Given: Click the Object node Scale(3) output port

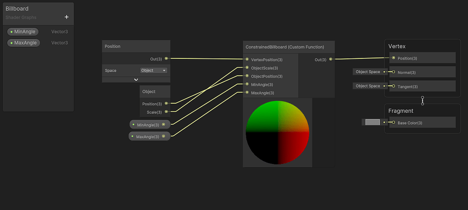Looking at the screenshot, I should coord(166,112).
